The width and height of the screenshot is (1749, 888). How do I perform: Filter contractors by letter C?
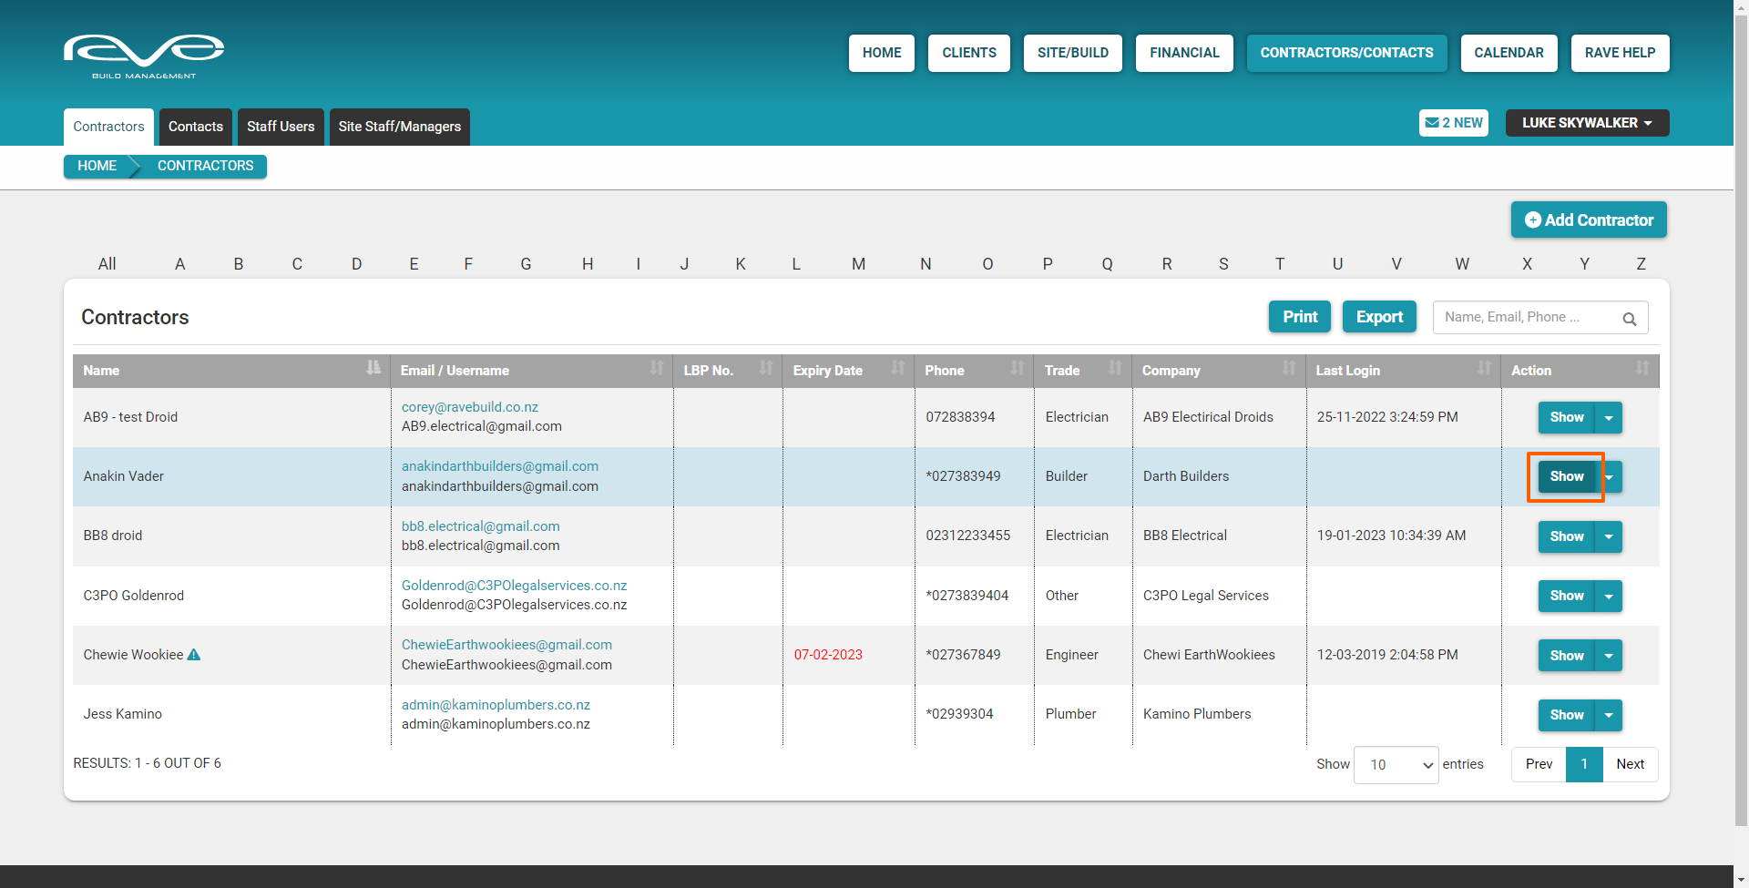tap(297, 264)
